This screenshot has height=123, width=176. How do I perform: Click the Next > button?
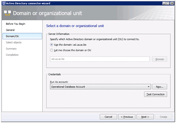coord(145,117)
